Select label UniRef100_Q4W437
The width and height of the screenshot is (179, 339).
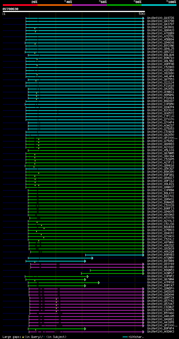[161, 187]
